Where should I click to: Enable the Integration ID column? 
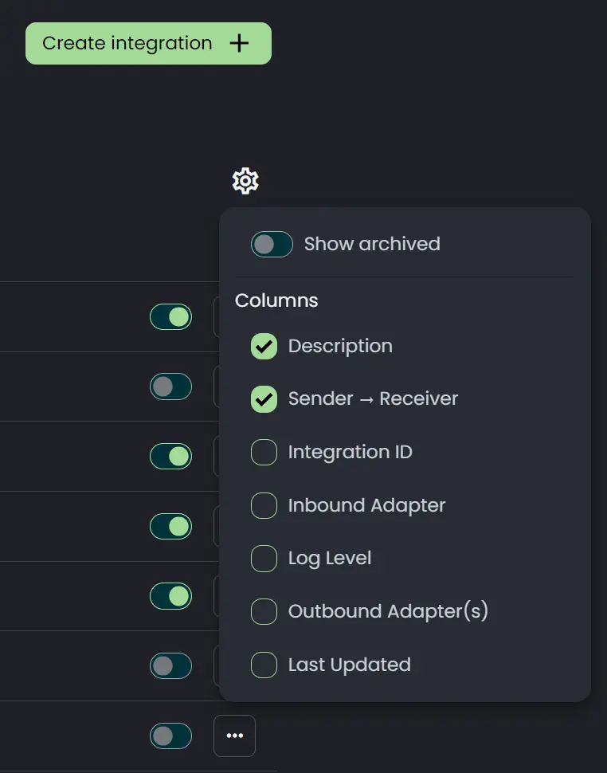point(264,452)
